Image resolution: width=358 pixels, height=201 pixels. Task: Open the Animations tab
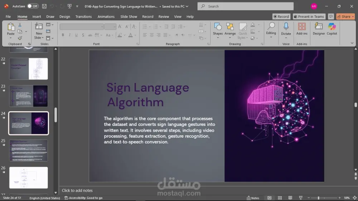pyautogui.click(x=106, y=16)
